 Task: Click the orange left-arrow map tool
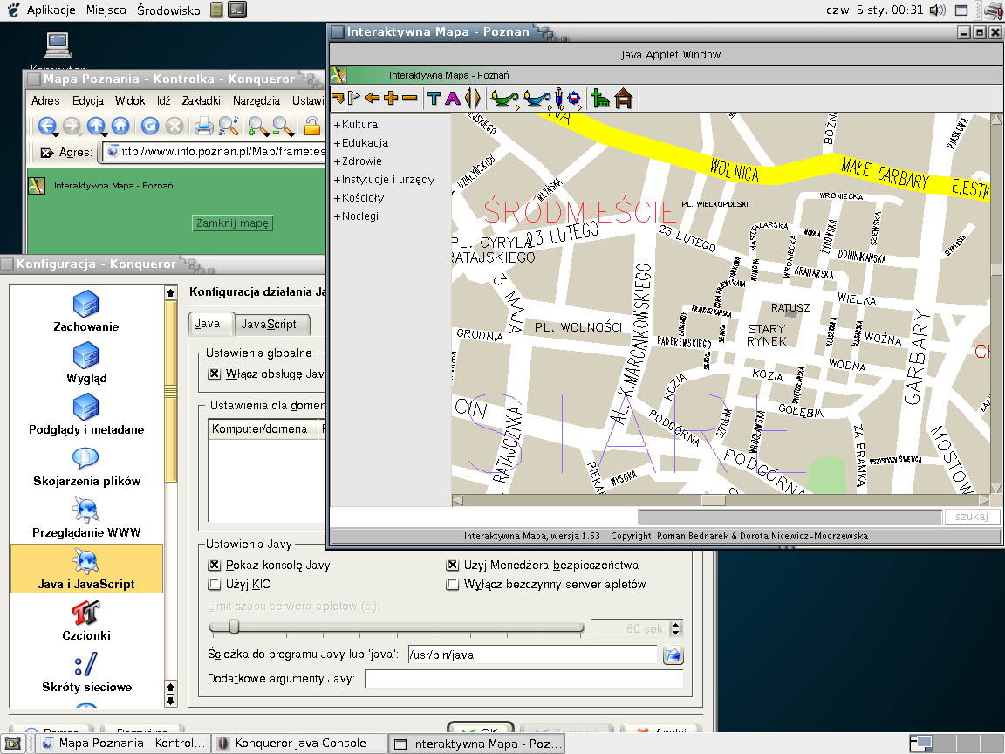(x=372, y=98)
